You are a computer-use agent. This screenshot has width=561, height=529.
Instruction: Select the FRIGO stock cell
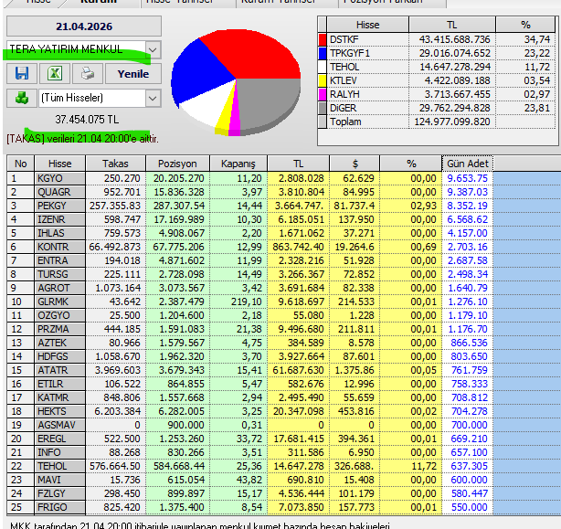pyautogui.click(x=60, y=507)
